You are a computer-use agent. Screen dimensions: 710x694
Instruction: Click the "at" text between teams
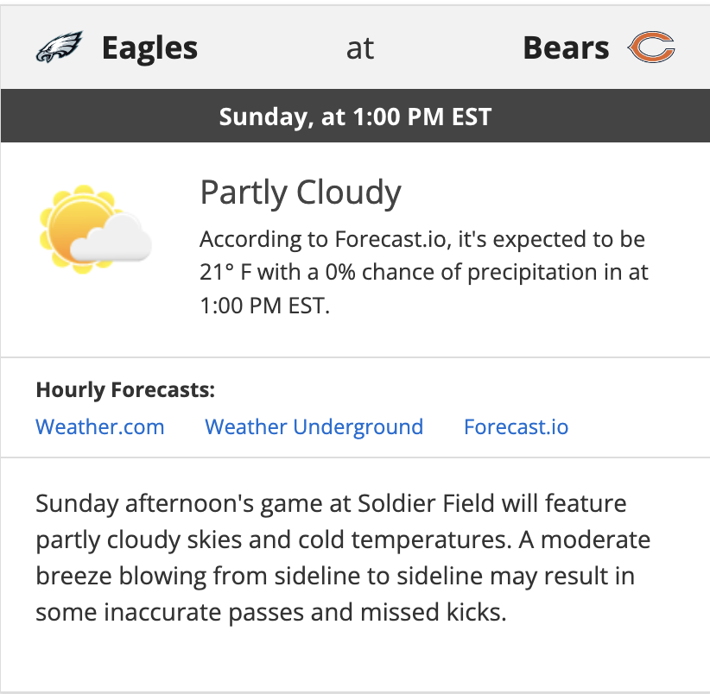coord(359,48)
